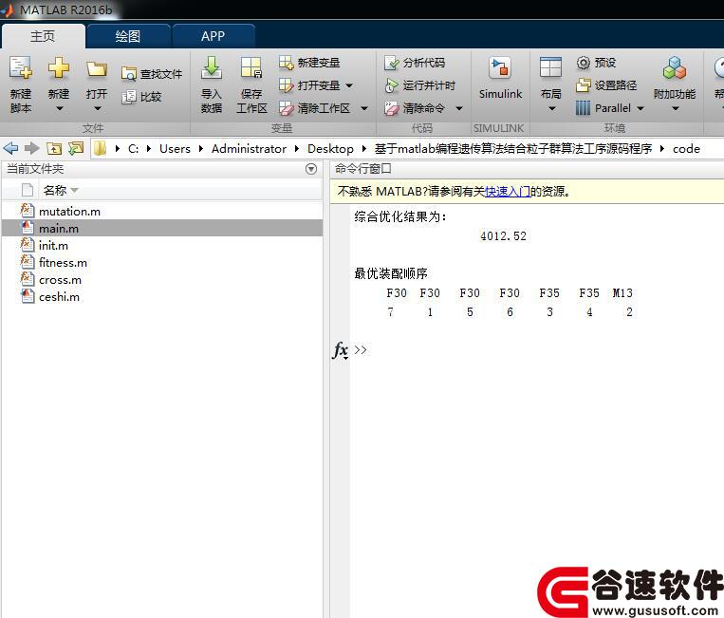The width and height of the screenshot is (724, 618).
Task: Click the 基于matlab编程 folder in the address path
Action: [x=513, y=149]
